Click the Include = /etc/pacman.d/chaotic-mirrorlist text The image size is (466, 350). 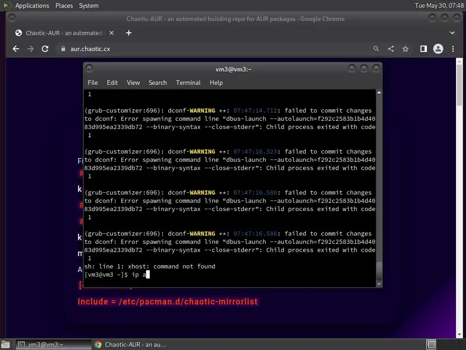(x=167, y=302)
